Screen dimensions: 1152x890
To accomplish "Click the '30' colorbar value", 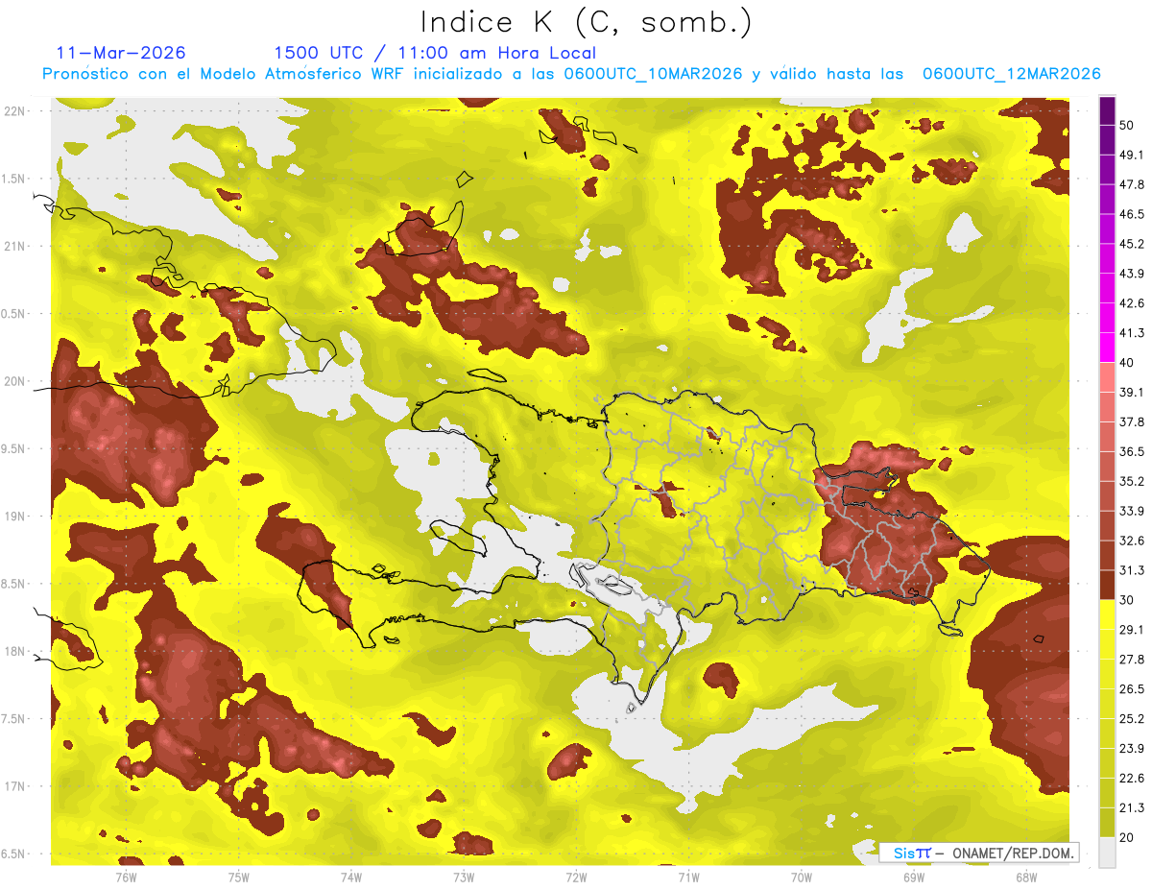I will pyautogui.click(x=1127, y=600).
